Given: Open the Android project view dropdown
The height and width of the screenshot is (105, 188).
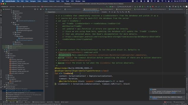Looking at the screenshot, I should tap(7, 9).
